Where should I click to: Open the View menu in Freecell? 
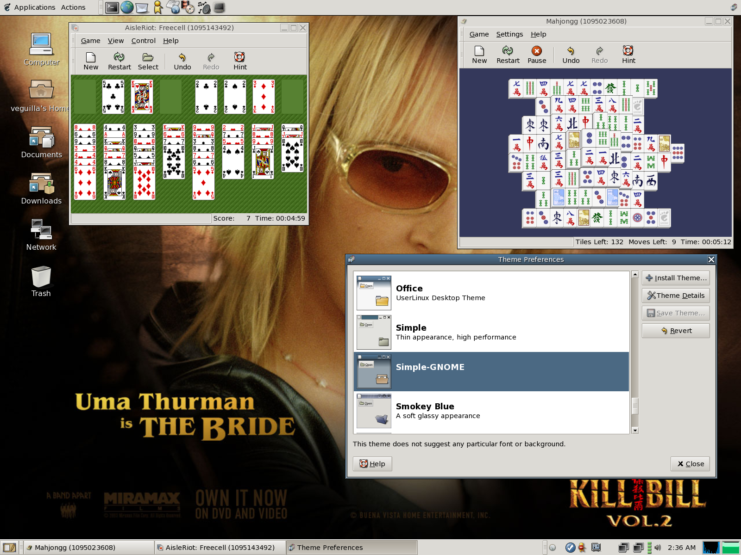(115, 41)
